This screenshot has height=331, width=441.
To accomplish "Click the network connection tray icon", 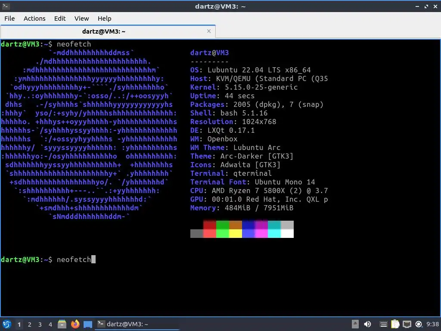I will click(407, 324).
